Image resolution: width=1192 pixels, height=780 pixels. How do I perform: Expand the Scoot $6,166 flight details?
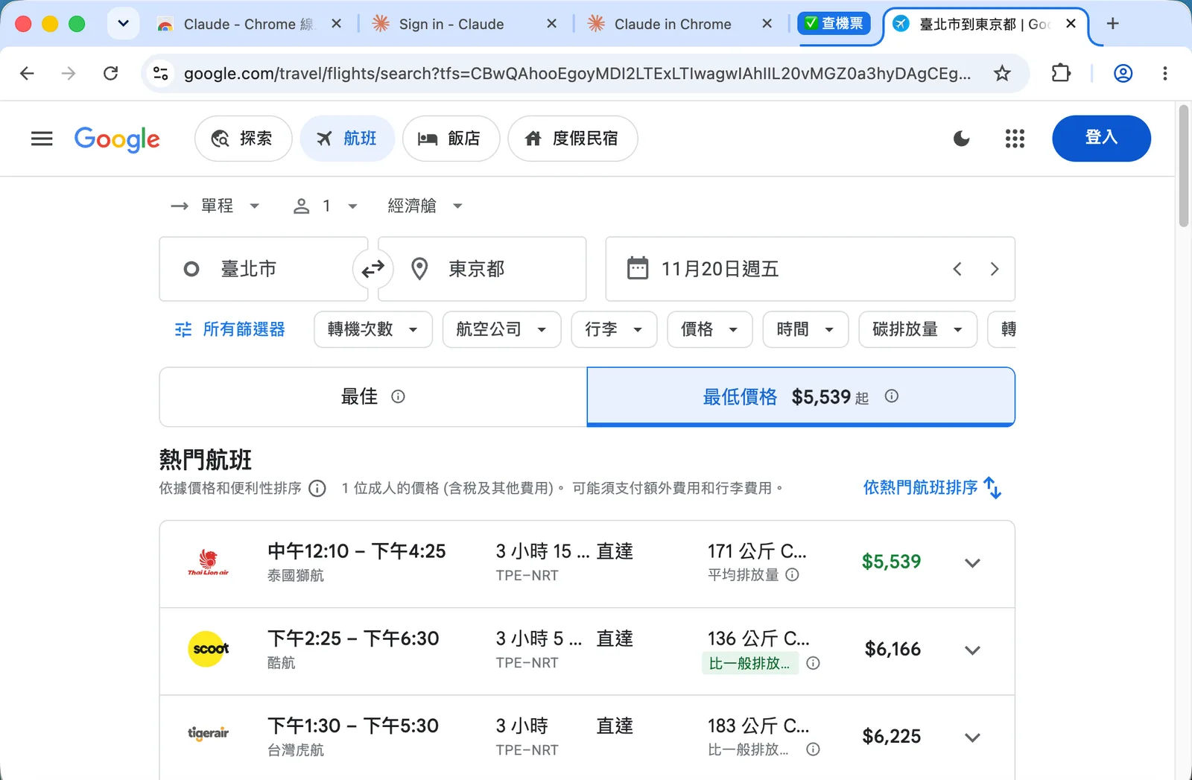coord(972,650)
